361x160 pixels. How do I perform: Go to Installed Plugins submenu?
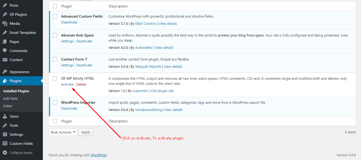16,91
